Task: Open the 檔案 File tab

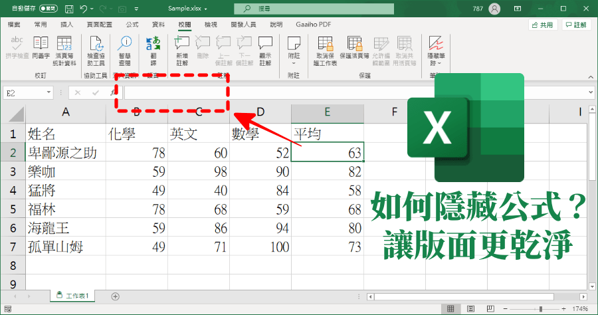Action: (14, 25)
